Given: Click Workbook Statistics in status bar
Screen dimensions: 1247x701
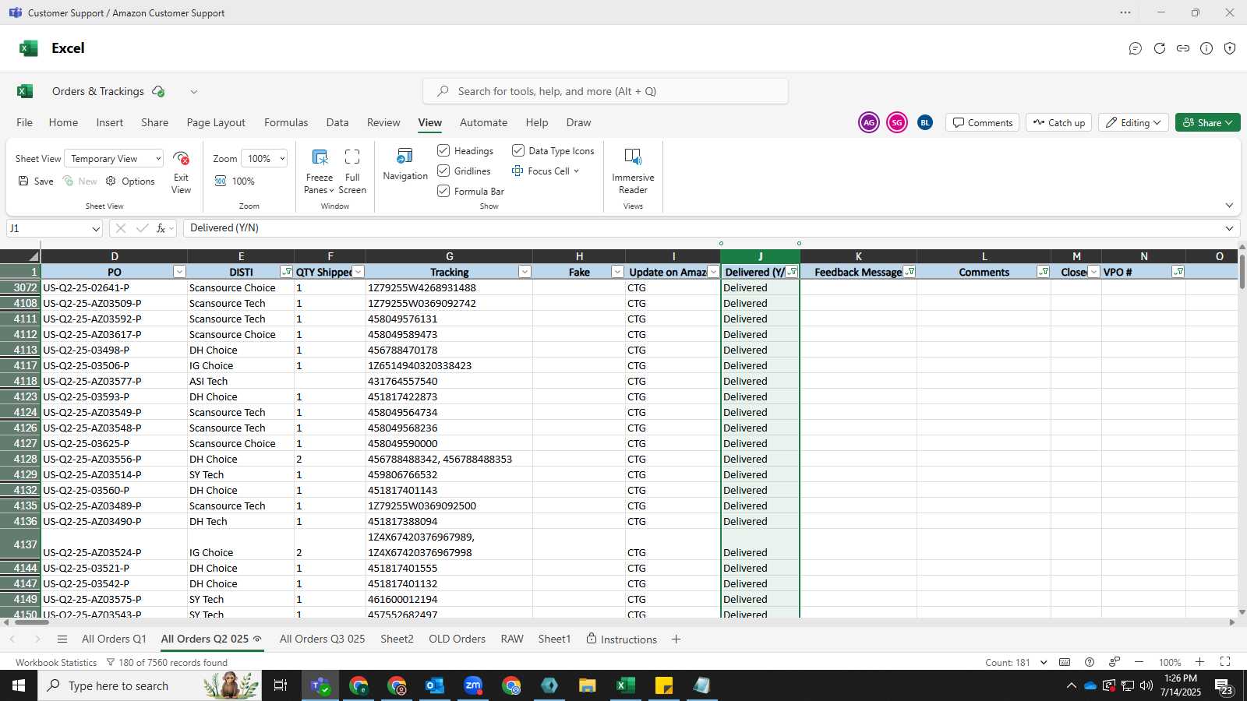Looking at the screenshot, I should click(56, 663).
